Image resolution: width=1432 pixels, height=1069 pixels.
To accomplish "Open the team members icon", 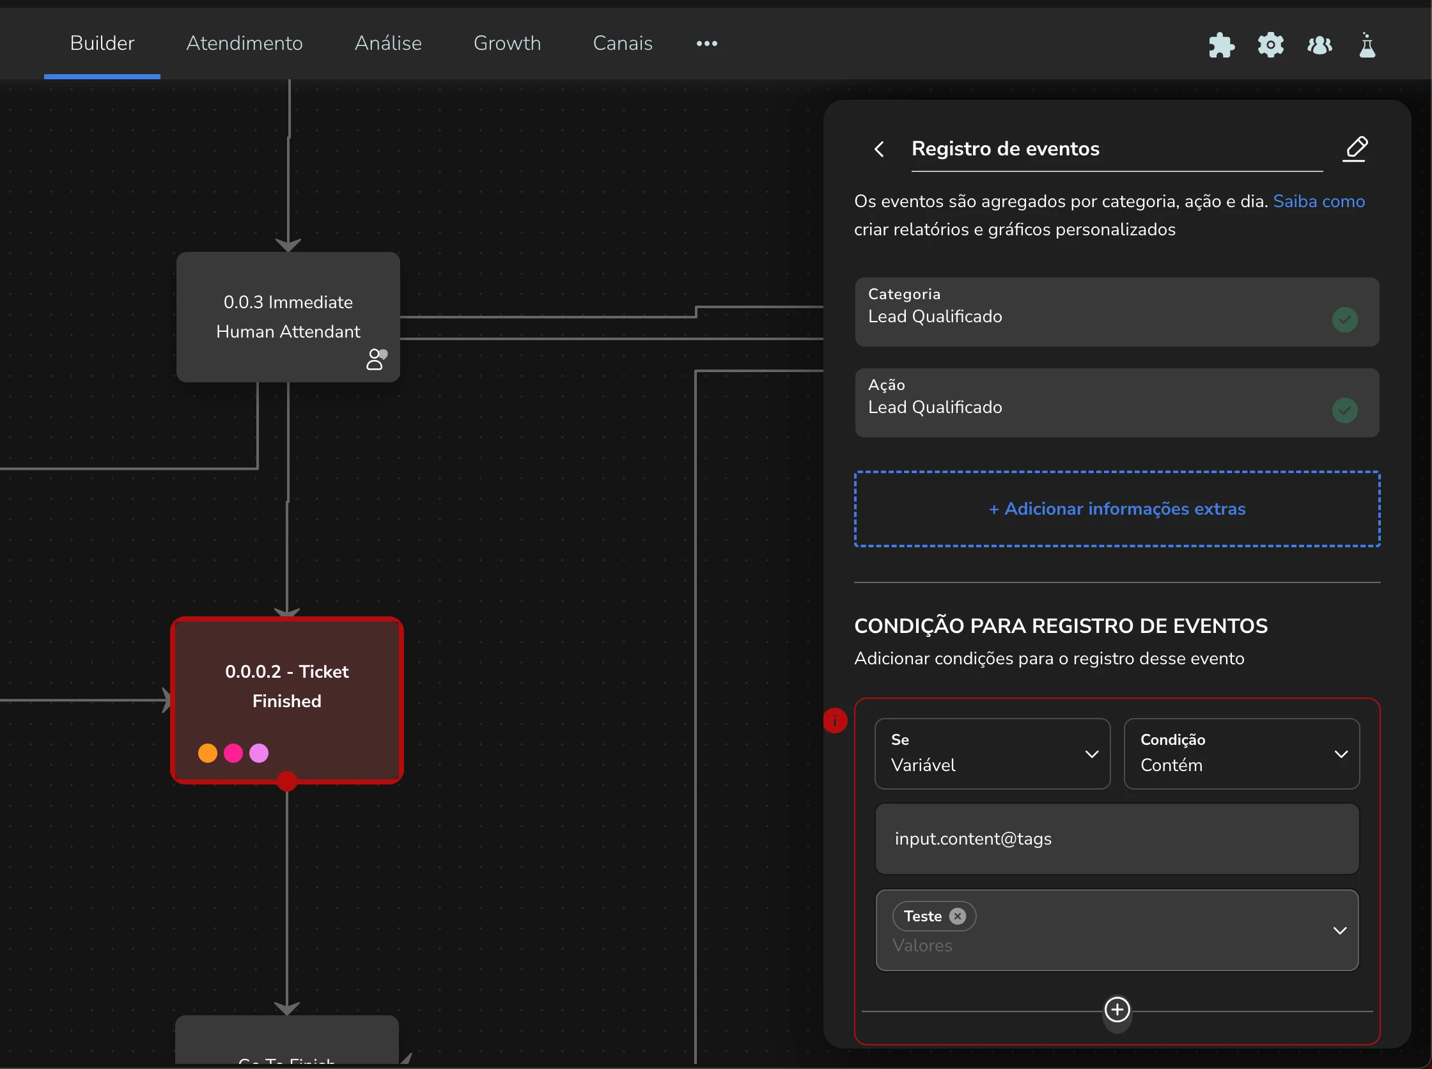I will (x=1319, y=45).
